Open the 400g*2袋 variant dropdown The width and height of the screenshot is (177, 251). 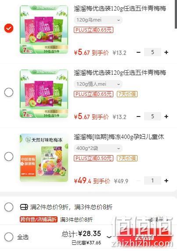(98, 148)
